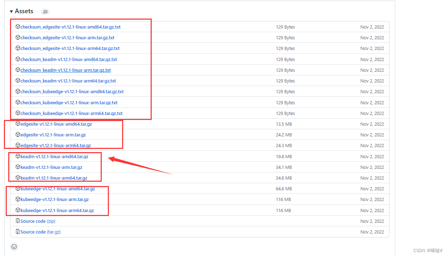Download checksum_keadm-v1.12.1-linux-amd64.tar.gz.txt
This screenshot has width=448, height=256.
pyautogui.click(x=69, y=59)
